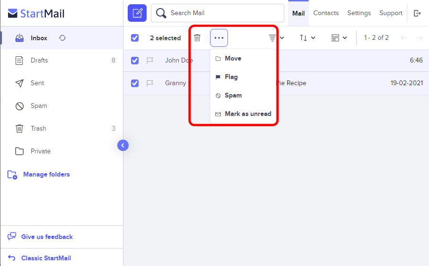Viewport: 429px width, 266px height.
Task: Open the Private folder
Action: (62, 151)
